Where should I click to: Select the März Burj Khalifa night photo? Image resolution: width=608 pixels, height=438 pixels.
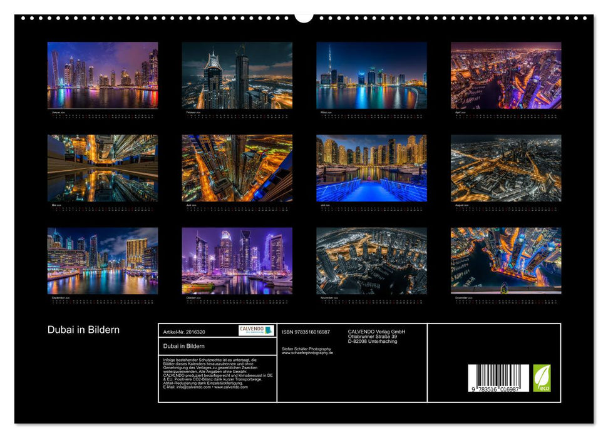pos(373,76)
